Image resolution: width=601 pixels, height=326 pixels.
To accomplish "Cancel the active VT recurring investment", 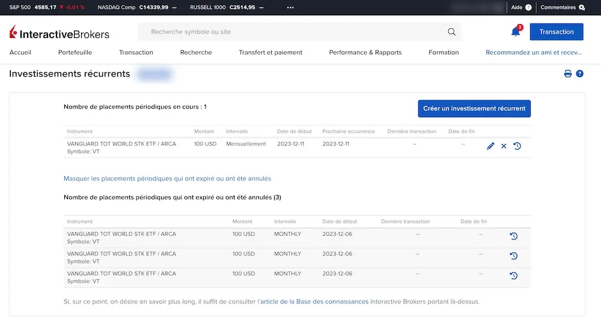I will click(x=504, y=146).
